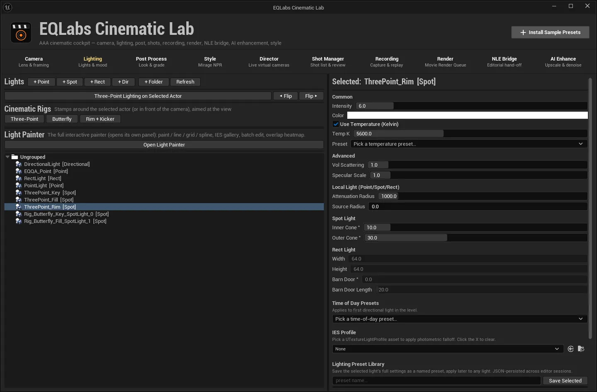Click the Refresh lights button
Screen dimensions: 597x392
185,82
